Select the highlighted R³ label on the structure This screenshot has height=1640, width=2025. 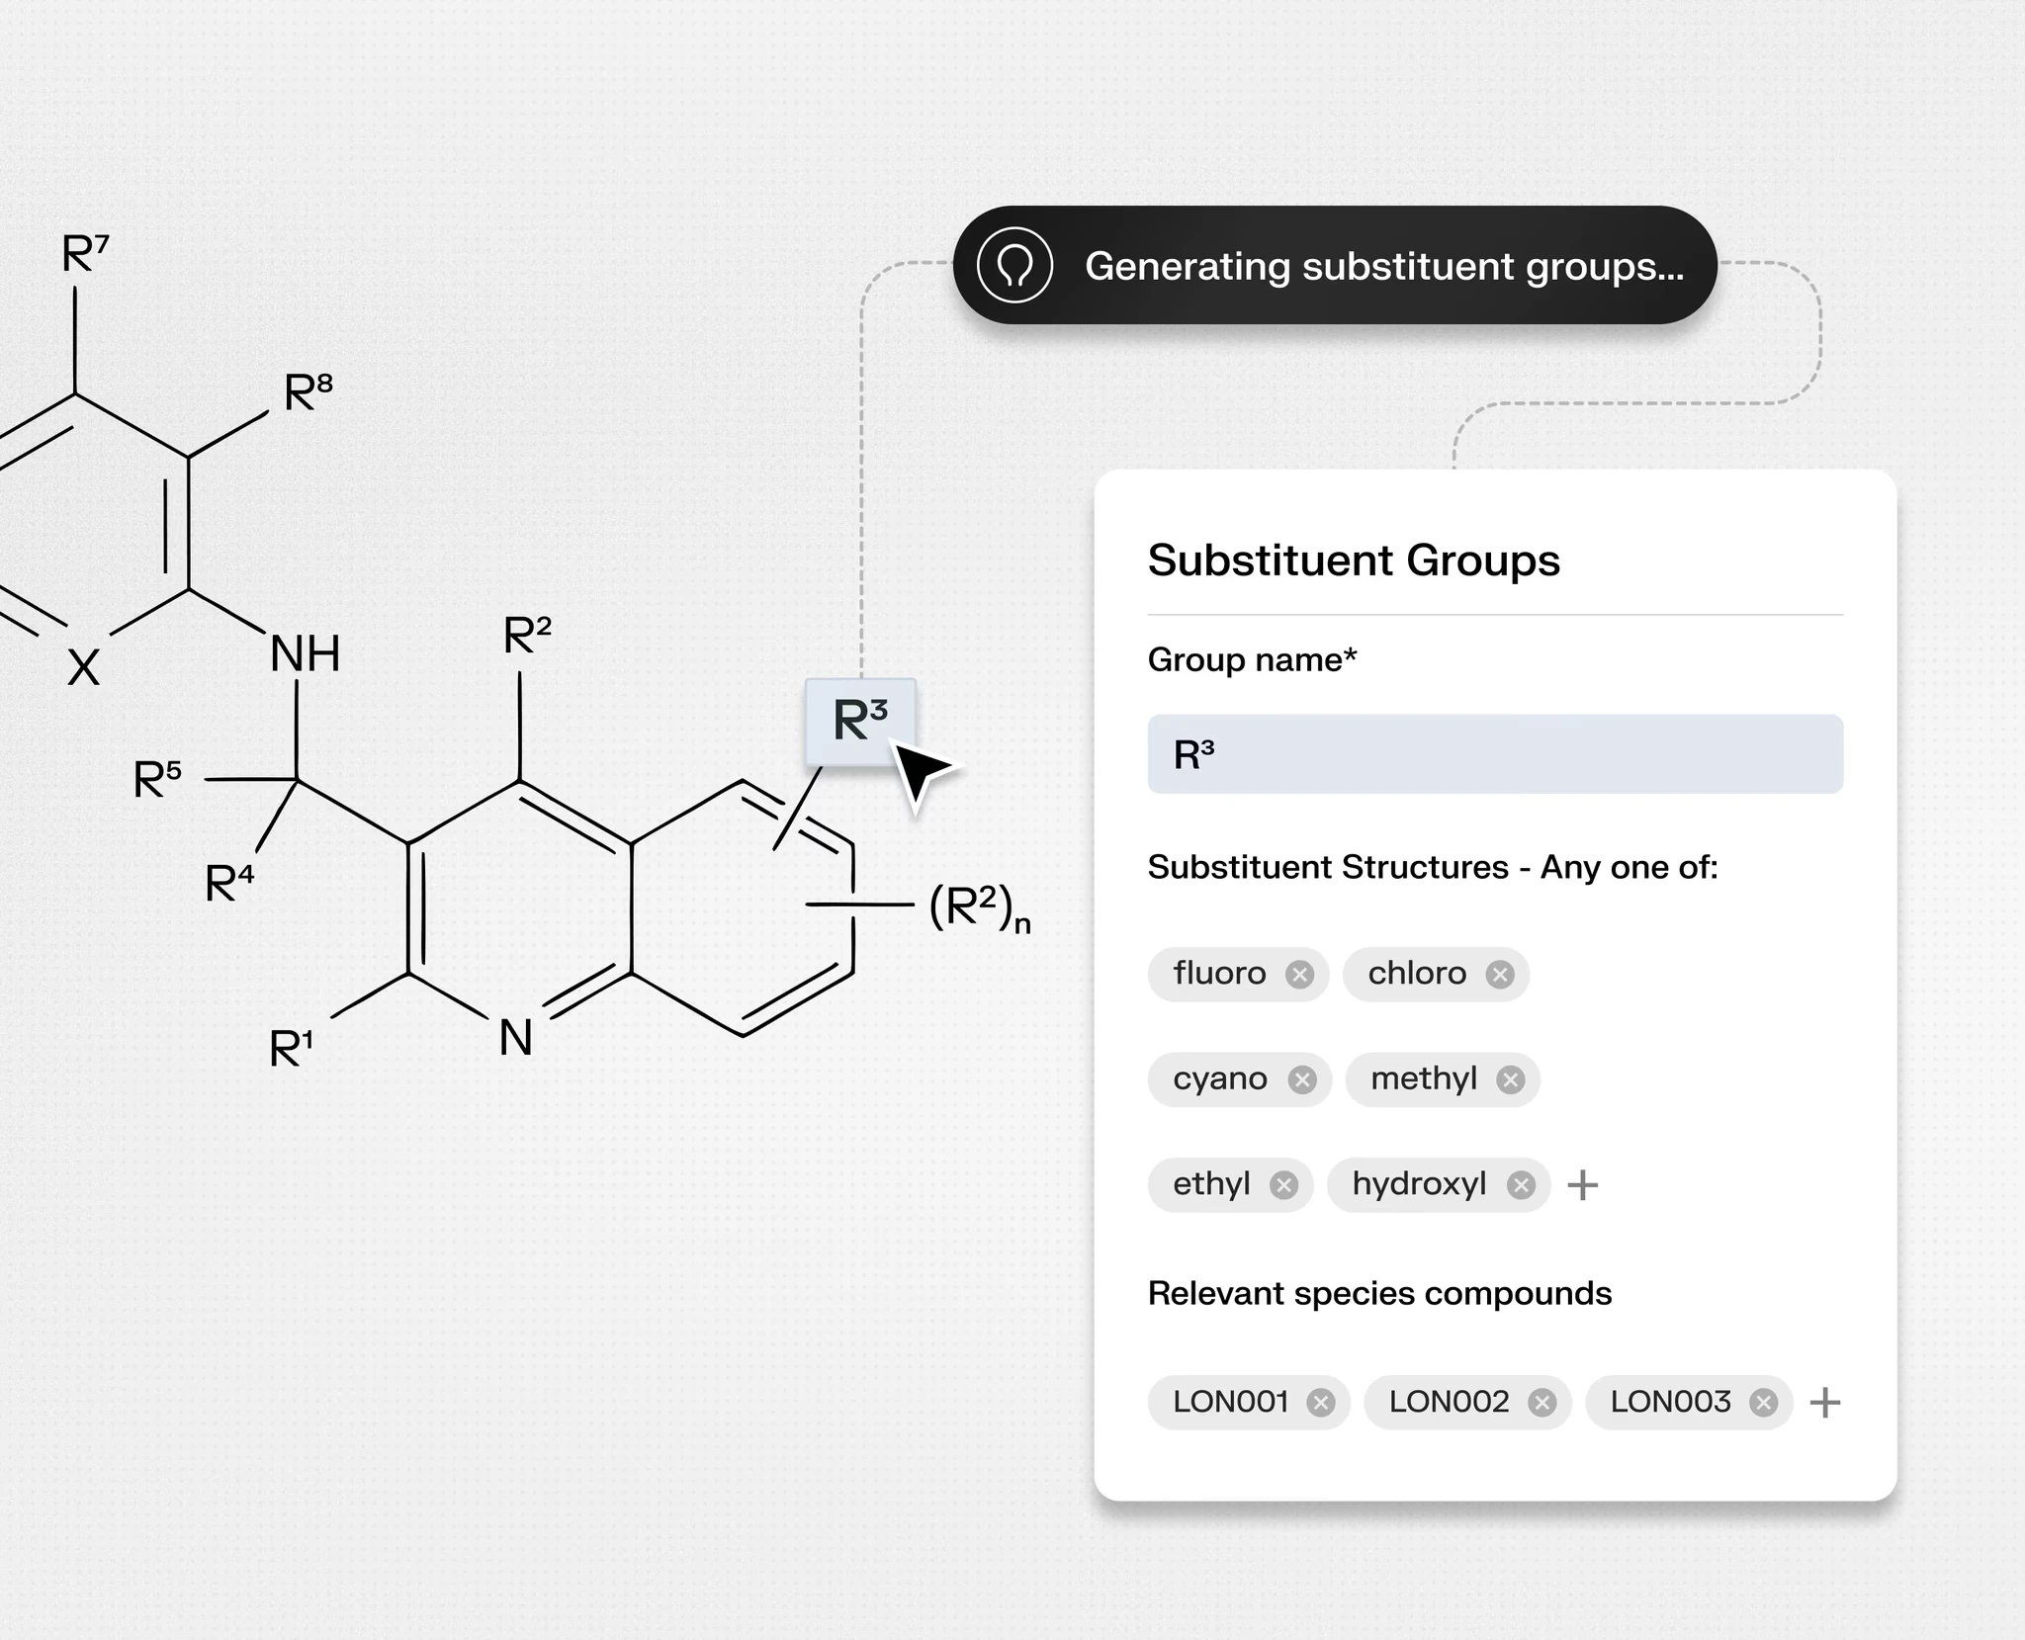(x=860, y=721)
